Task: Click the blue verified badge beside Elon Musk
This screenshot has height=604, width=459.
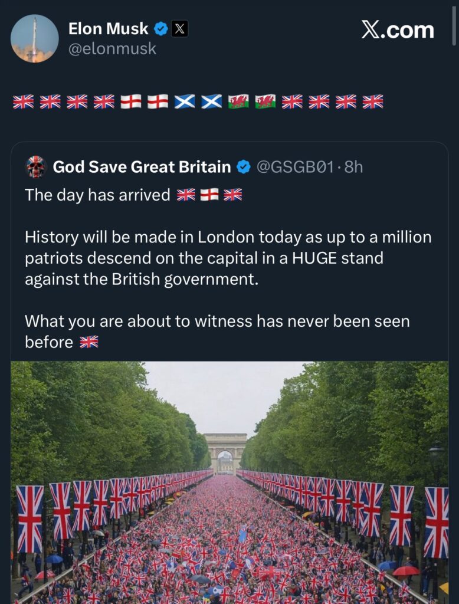Action: (160, 28)
